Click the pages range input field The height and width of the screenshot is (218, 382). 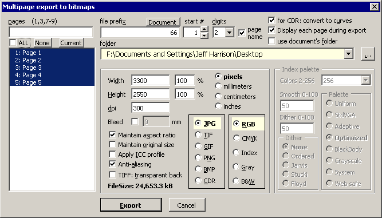coord(51,32)
